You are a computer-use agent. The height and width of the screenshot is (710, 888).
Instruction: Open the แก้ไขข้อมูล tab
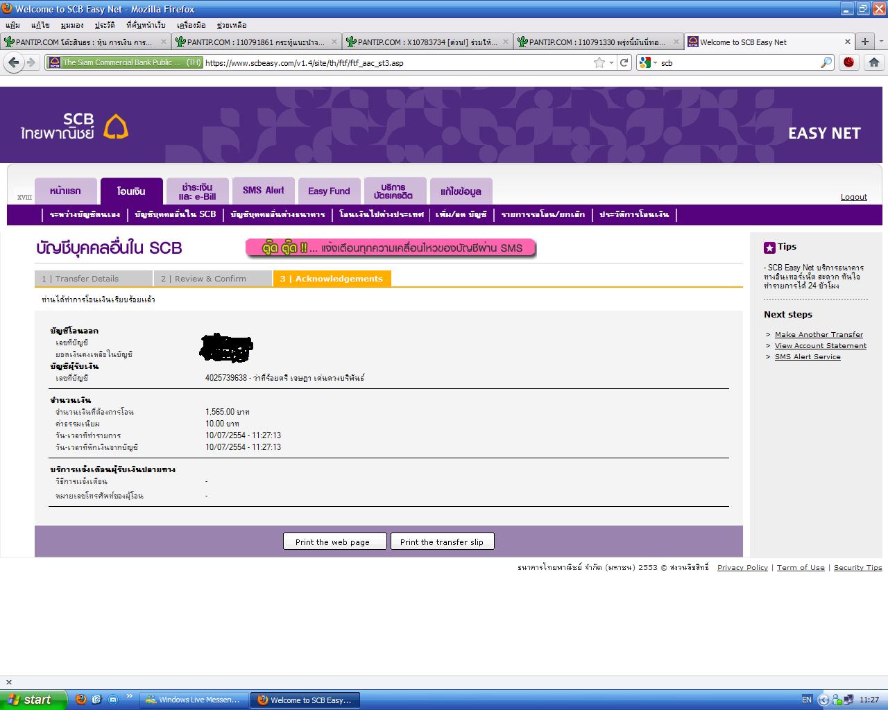(x=461, y=191)
